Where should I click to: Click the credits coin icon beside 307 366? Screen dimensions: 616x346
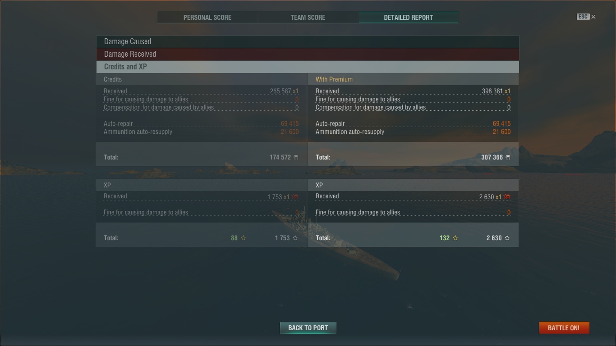pyautogui.click(x=508, y=157)
